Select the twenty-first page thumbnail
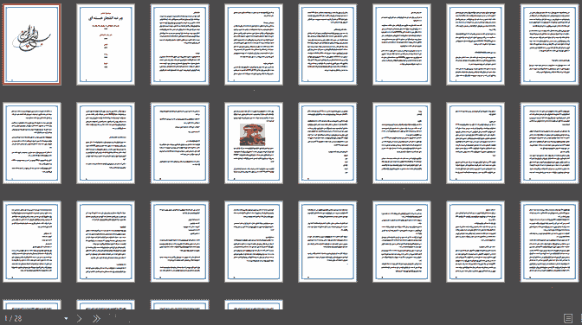The width and height of the screenshot is (582, 325). (x=327, y=242)
